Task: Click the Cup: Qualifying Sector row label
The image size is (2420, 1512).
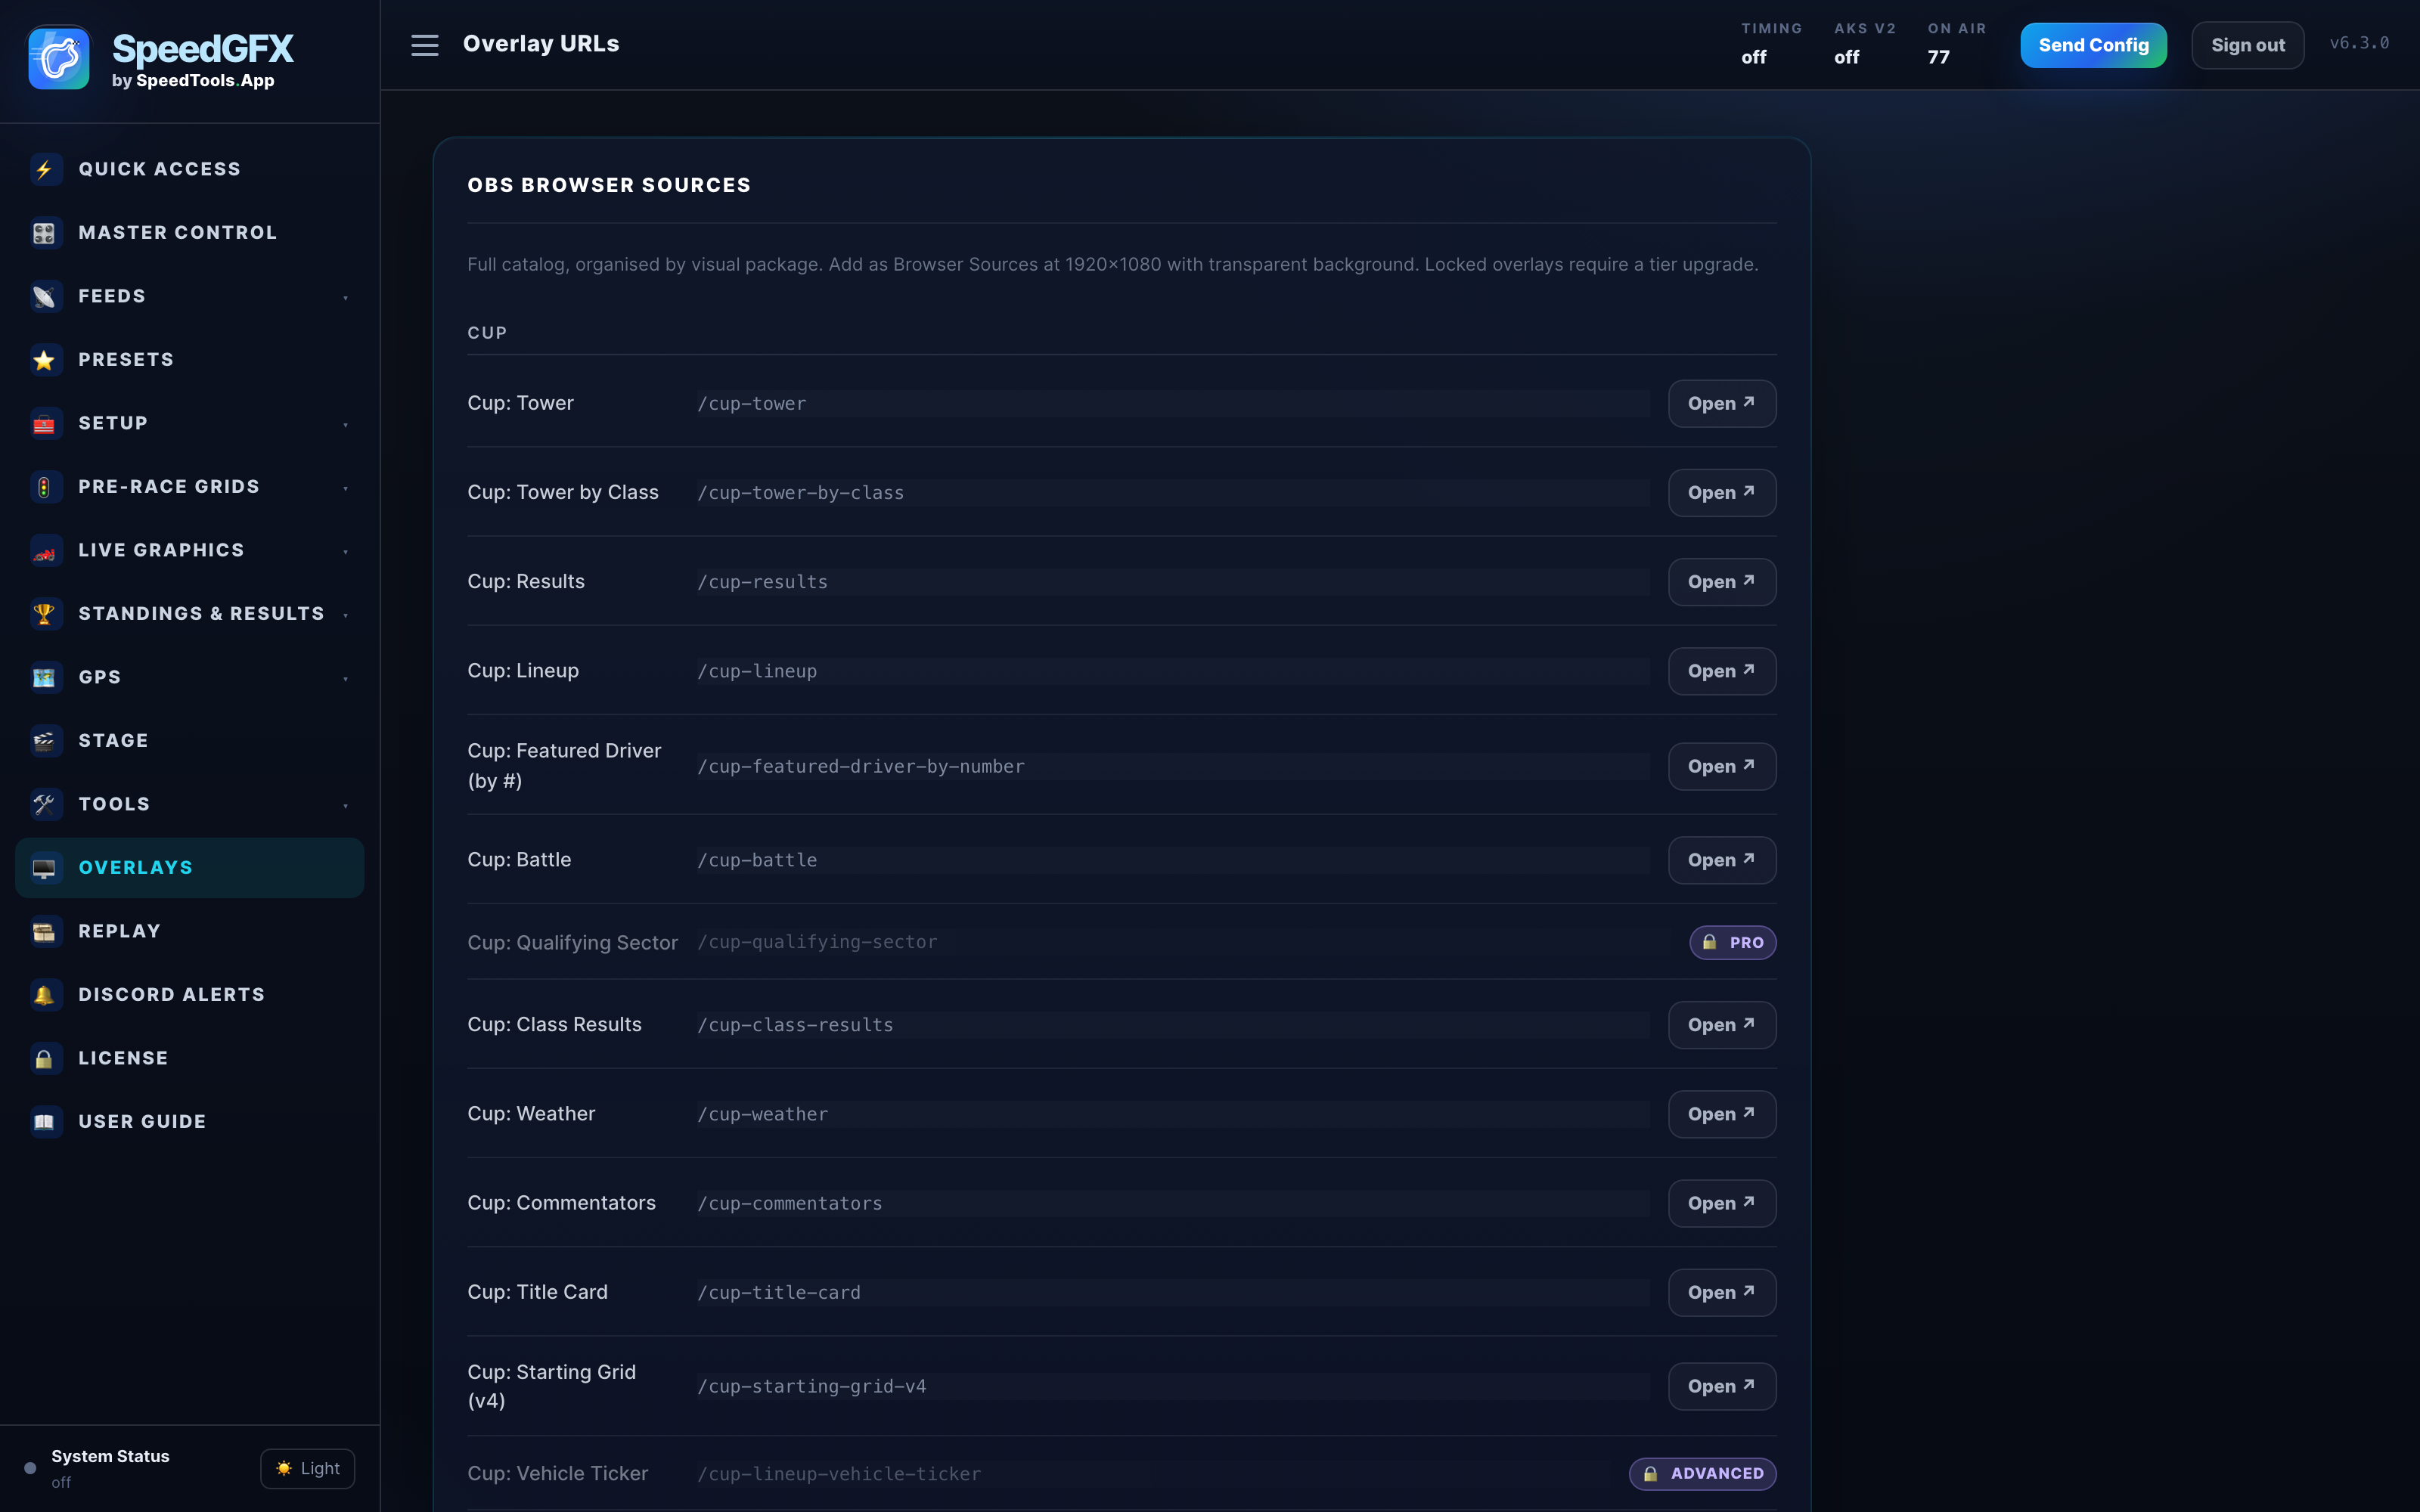Action: tap(572, 942)
